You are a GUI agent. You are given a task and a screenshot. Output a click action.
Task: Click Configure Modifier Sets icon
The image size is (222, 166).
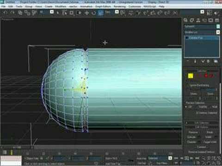pos(216,61)
